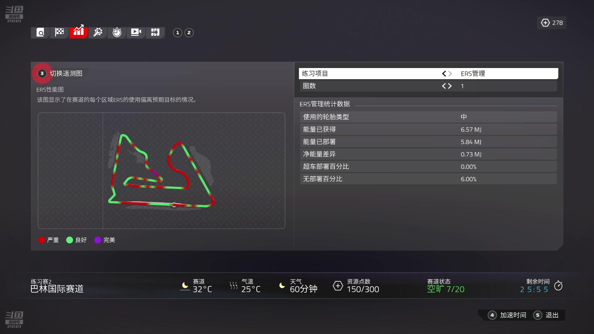Click the 能量已部署 5.84 MJ value
The height and width of the screenshot is (334, 594).
[471, 142]
